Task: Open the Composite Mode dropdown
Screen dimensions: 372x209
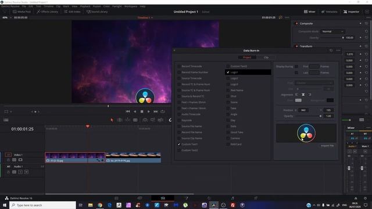Action: click(x=332, y=31)
